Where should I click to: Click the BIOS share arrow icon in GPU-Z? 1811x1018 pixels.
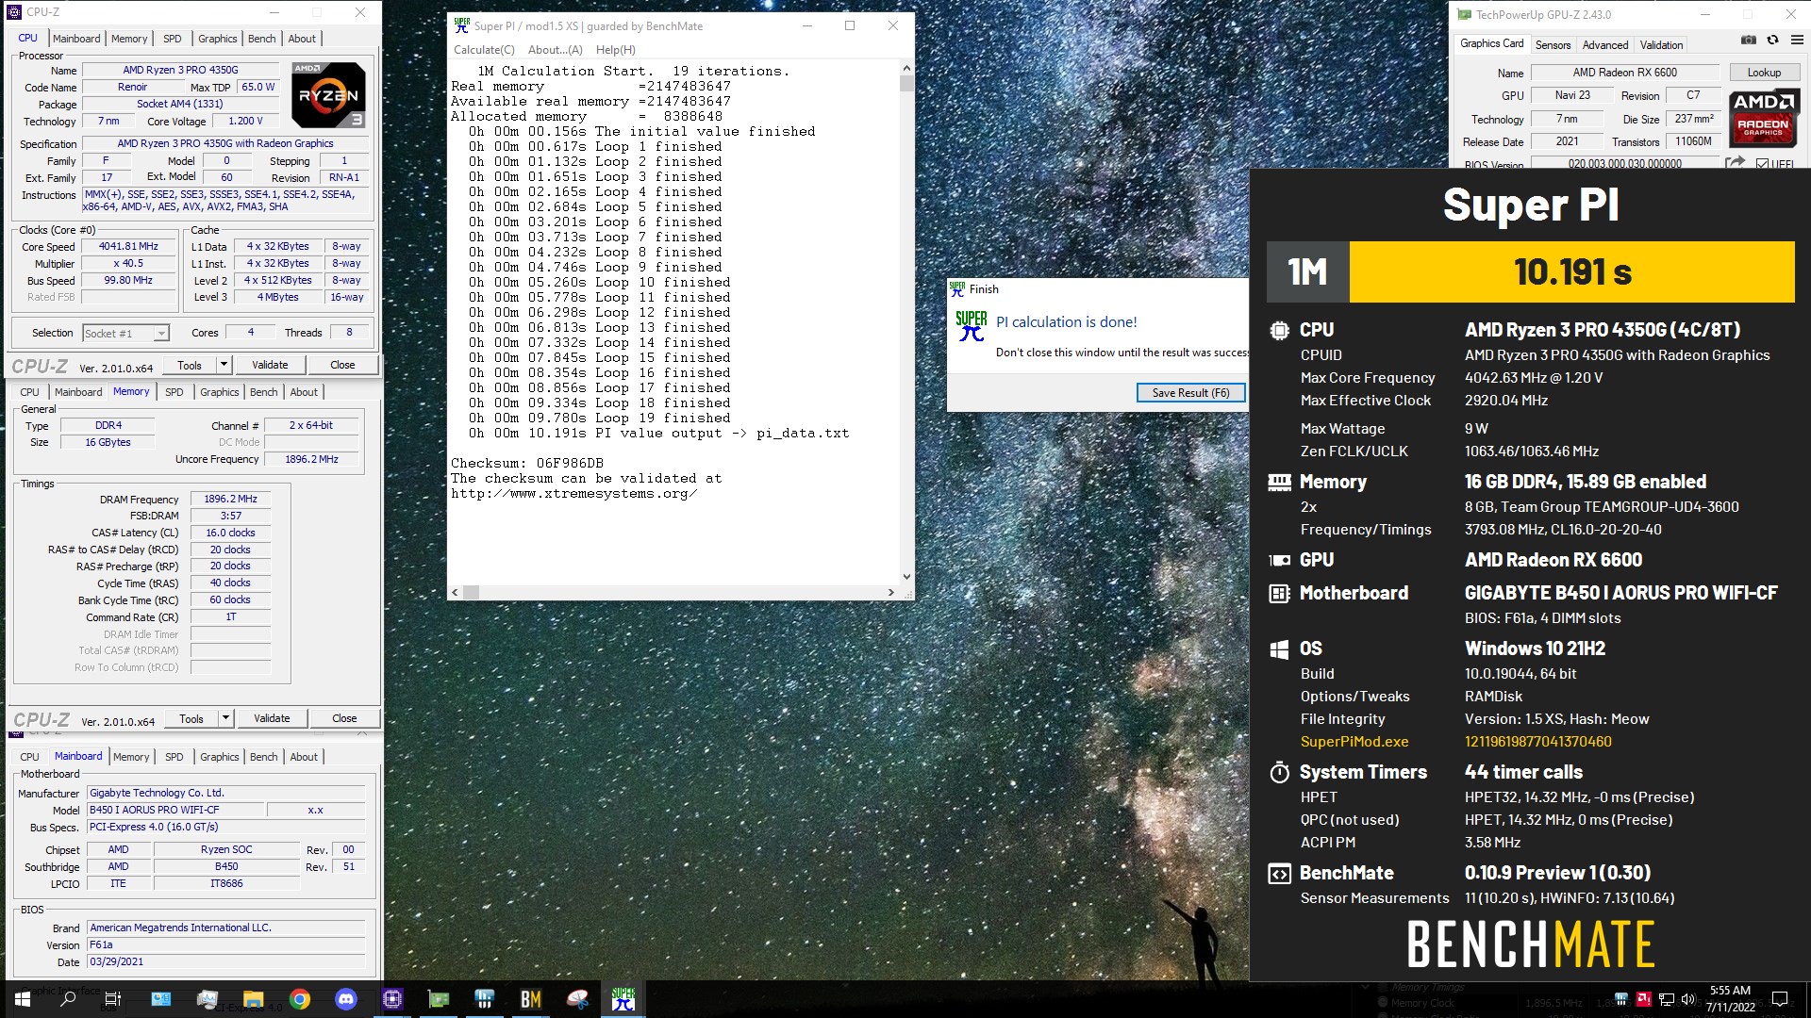pyautogui.click(x=1735, y=163)
